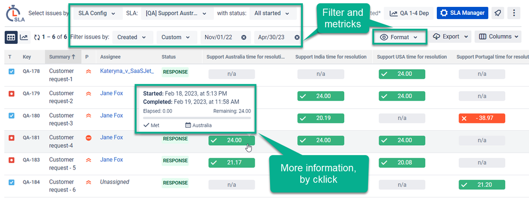Clear the Nov/01/22 start date
529x209 pixels.
tap(244, 37)
